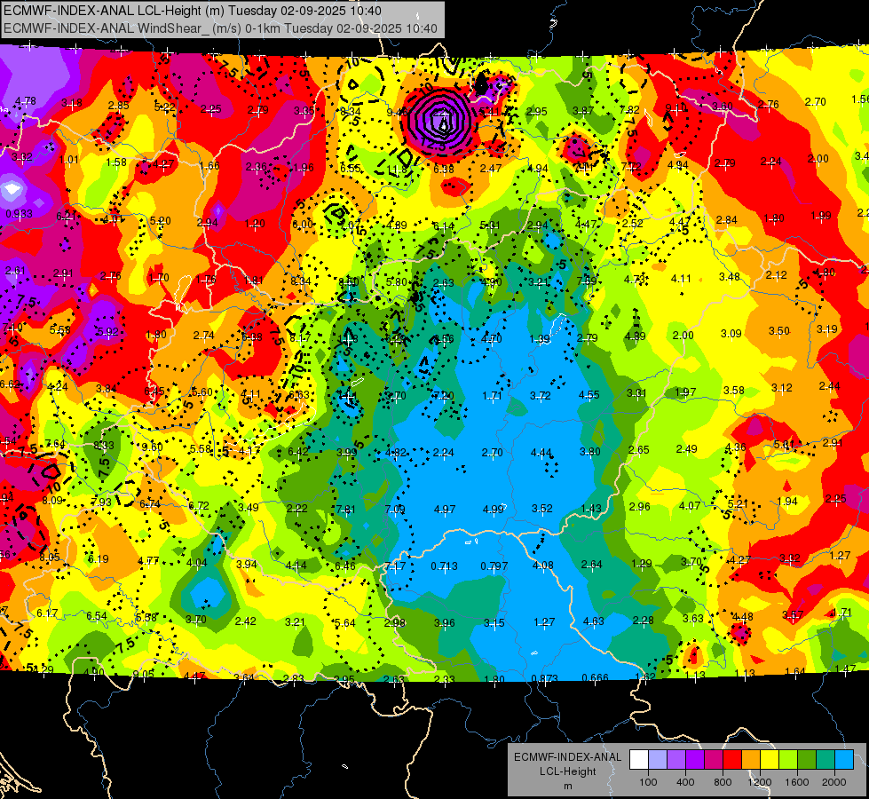869x799 pixels.
Task: Click the grid value '9.60'
Action: (x=153, y=447)
